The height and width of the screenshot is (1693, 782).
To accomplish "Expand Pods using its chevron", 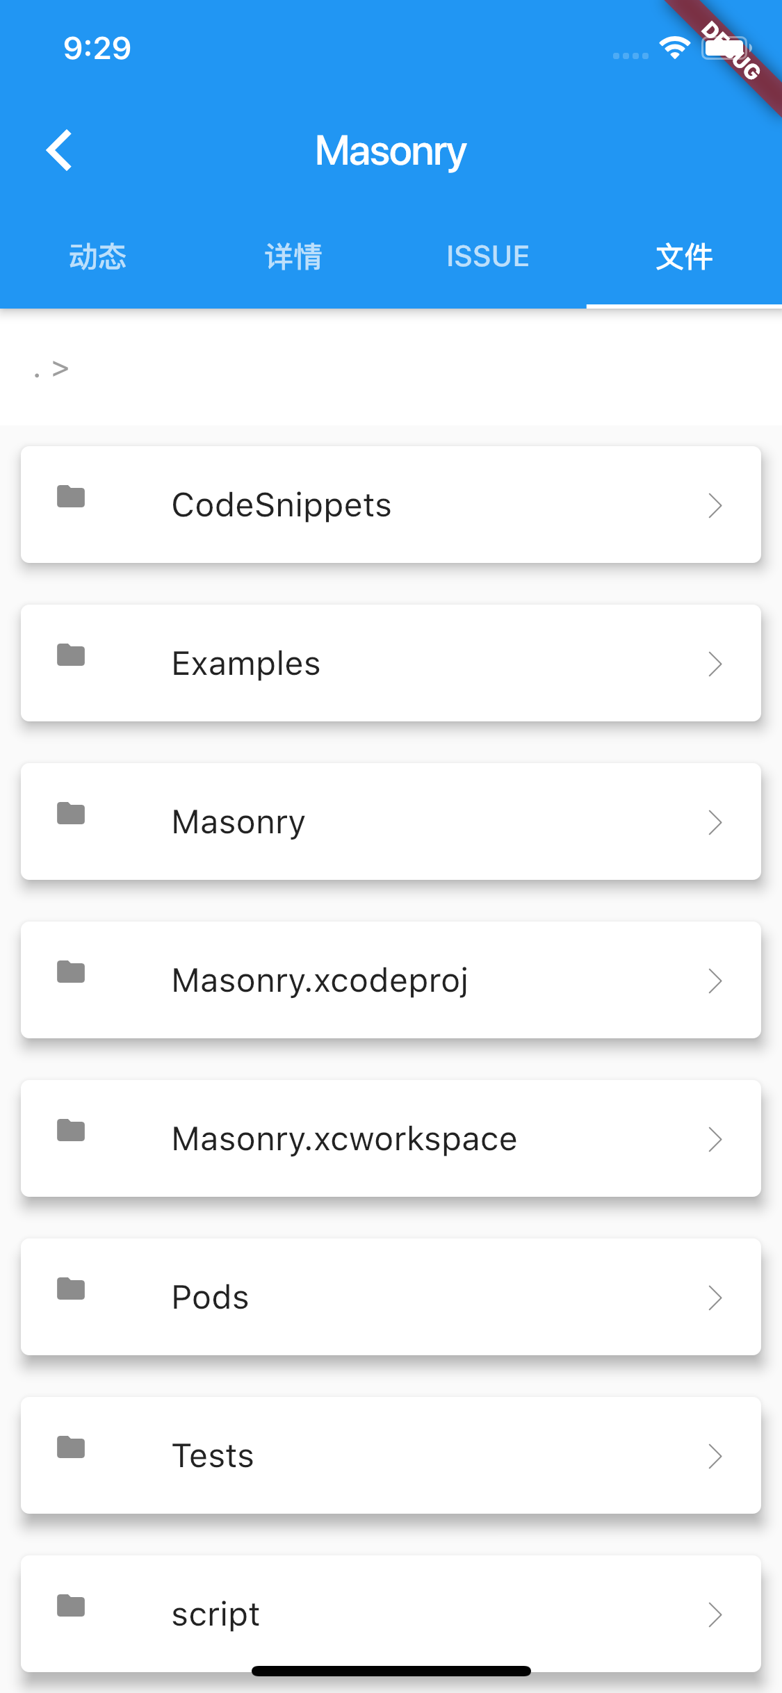I will click(x=715, y=1298).
